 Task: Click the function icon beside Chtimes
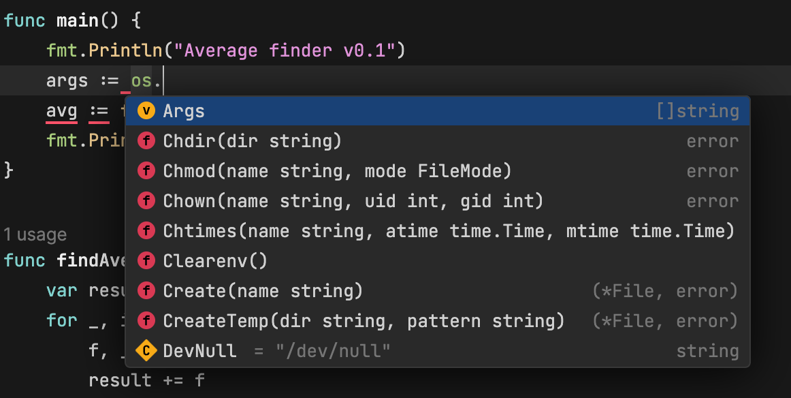146,231
